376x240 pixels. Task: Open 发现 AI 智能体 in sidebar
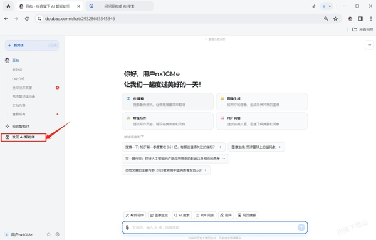pos(24,137)
